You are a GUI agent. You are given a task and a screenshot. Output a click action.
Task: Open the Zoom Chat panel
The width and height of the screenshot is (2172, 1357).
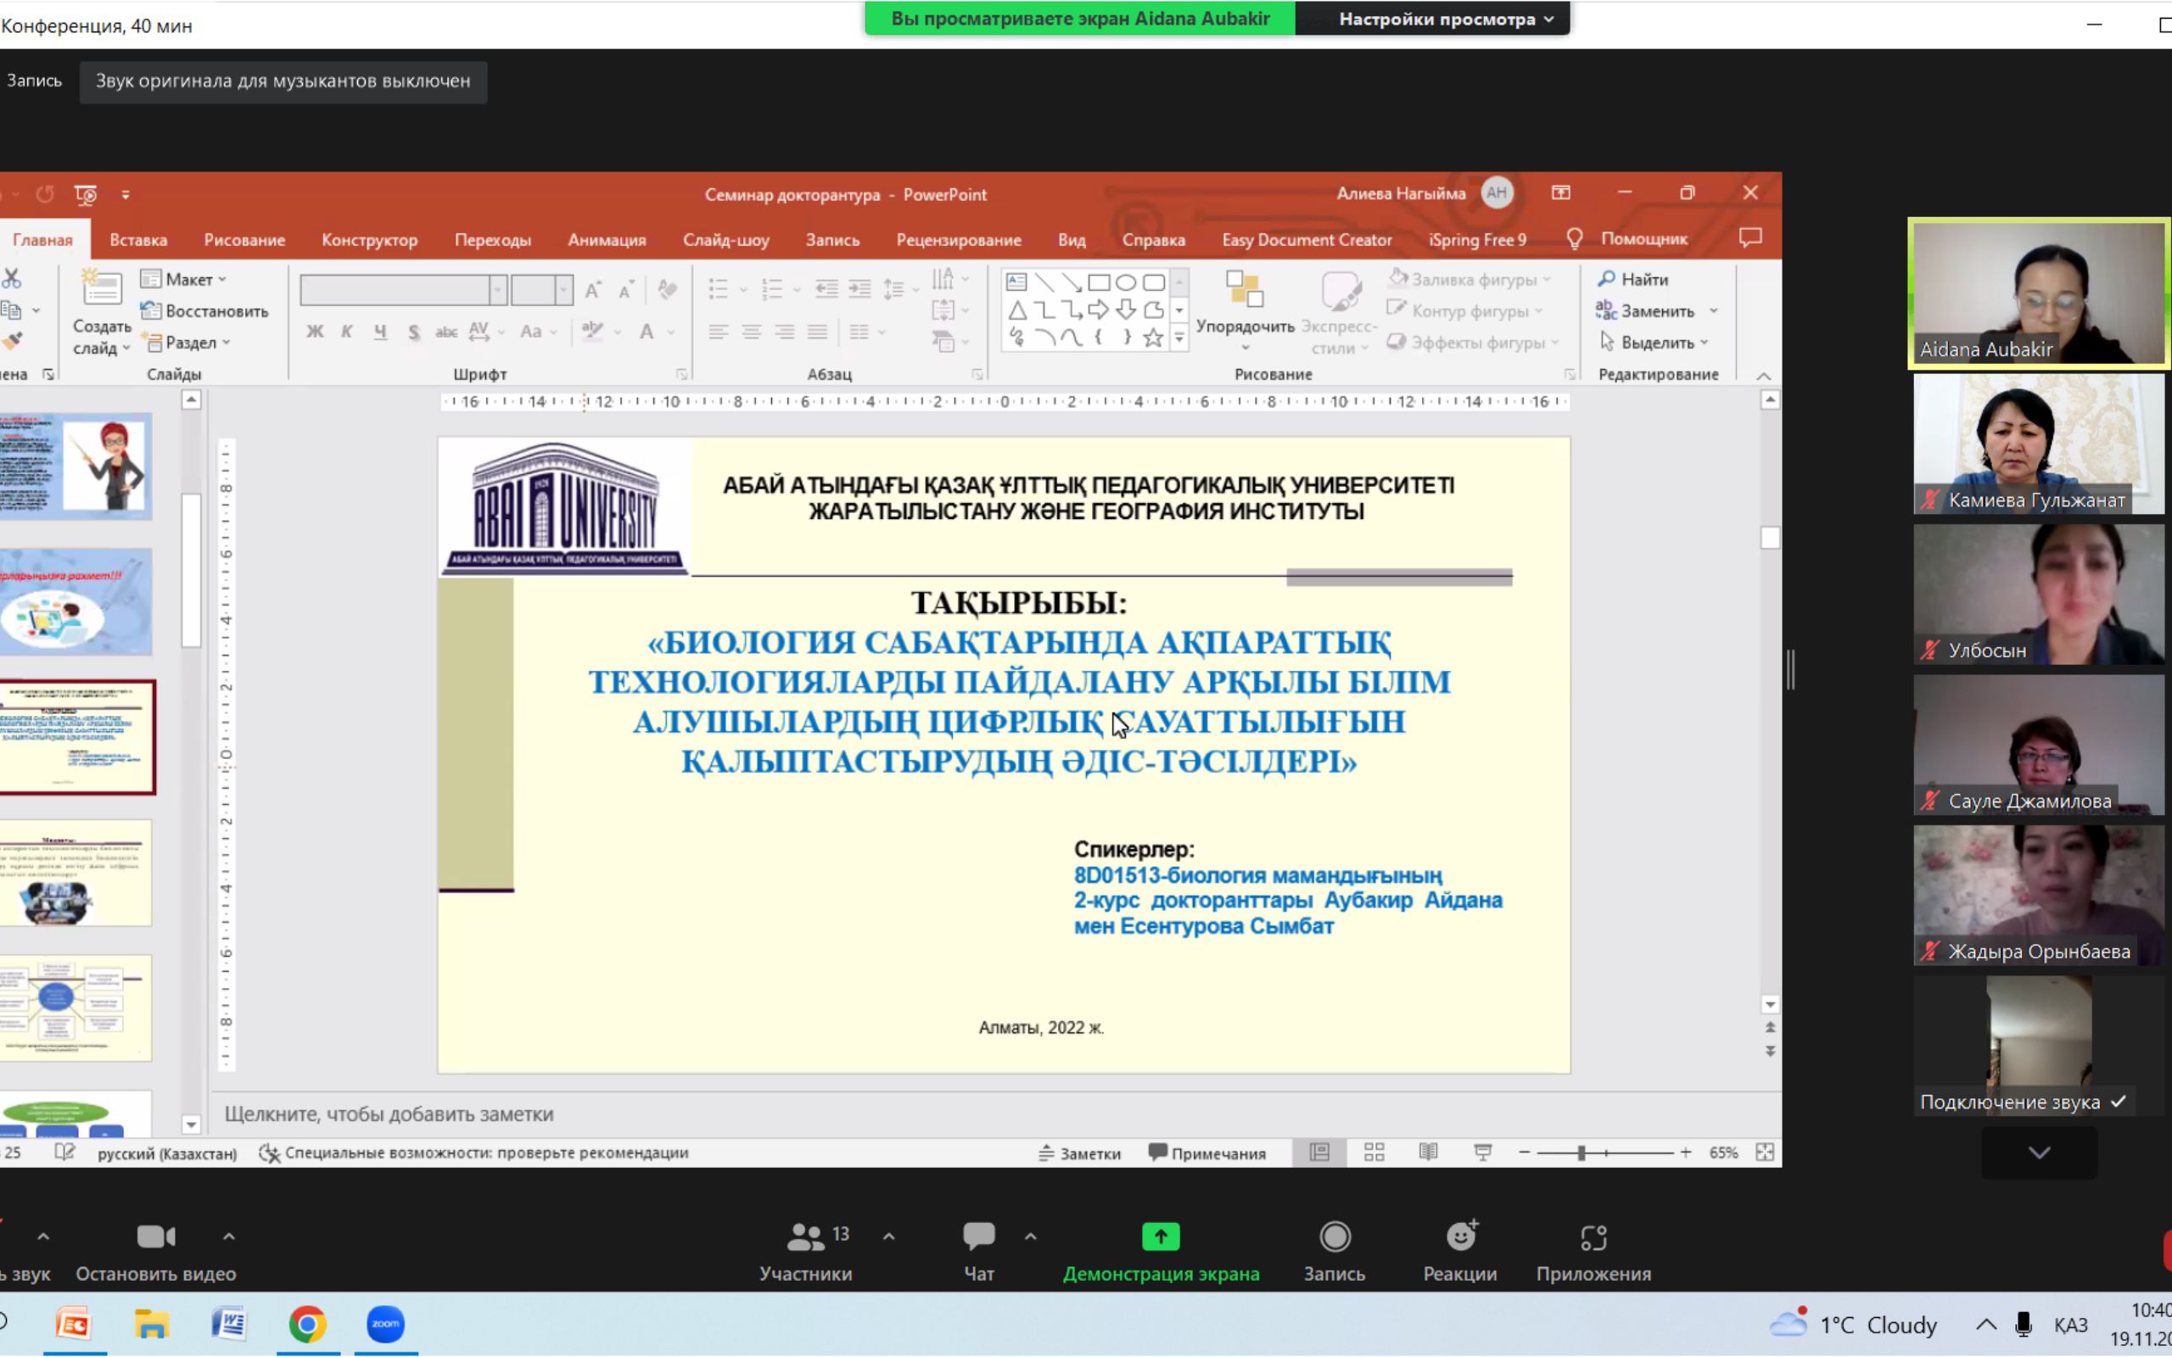(x=978, y=1237)
